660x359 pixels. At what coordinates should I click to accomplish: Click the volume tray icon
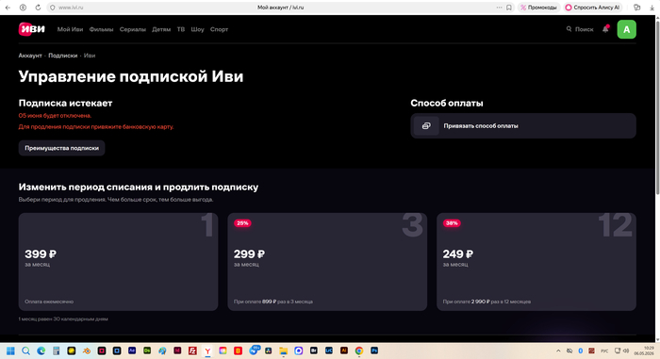tap(626, 351)
